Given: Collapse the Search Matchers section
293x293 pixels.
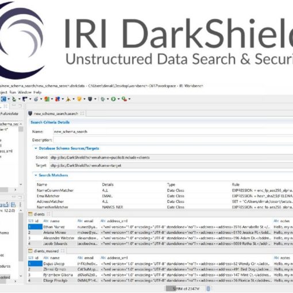Looking at the screenshot, I should point(36,175).
